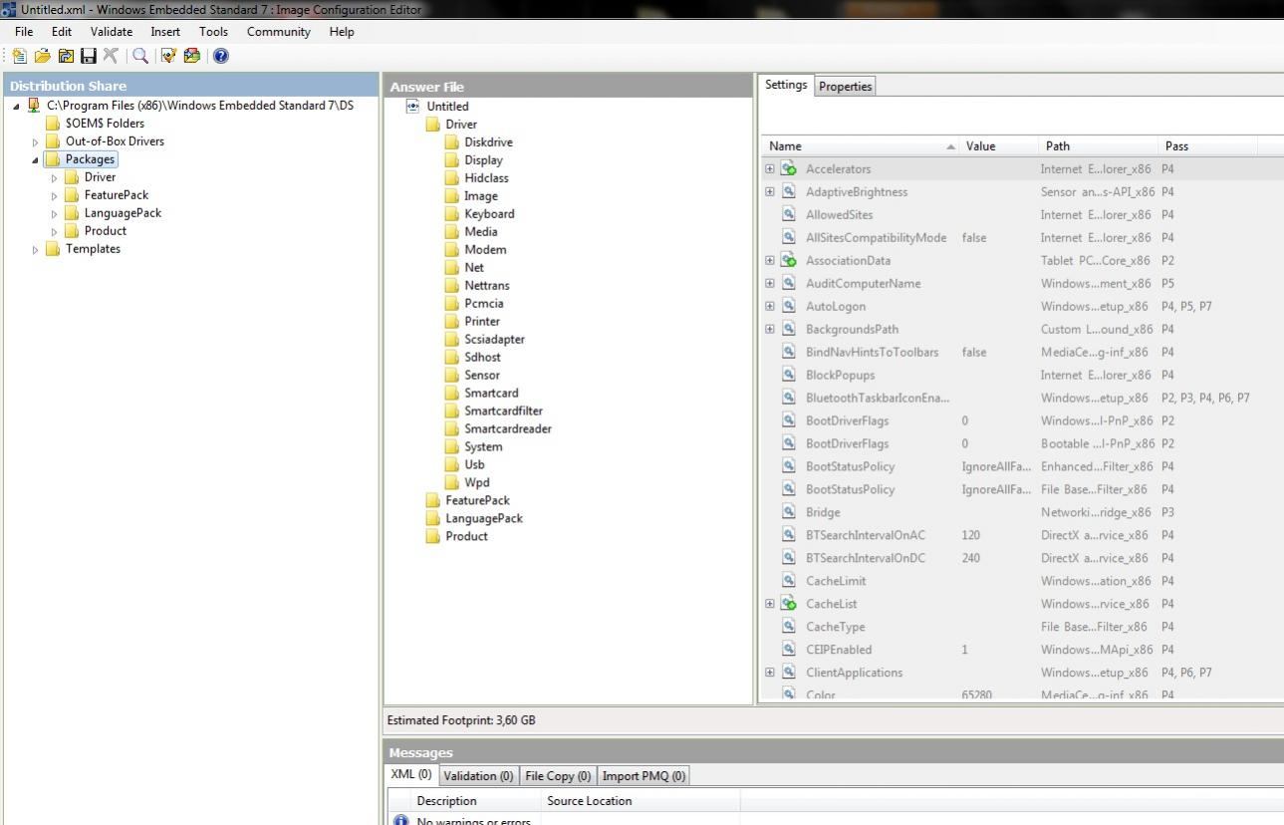Collapse the Packages tree node

36,159
